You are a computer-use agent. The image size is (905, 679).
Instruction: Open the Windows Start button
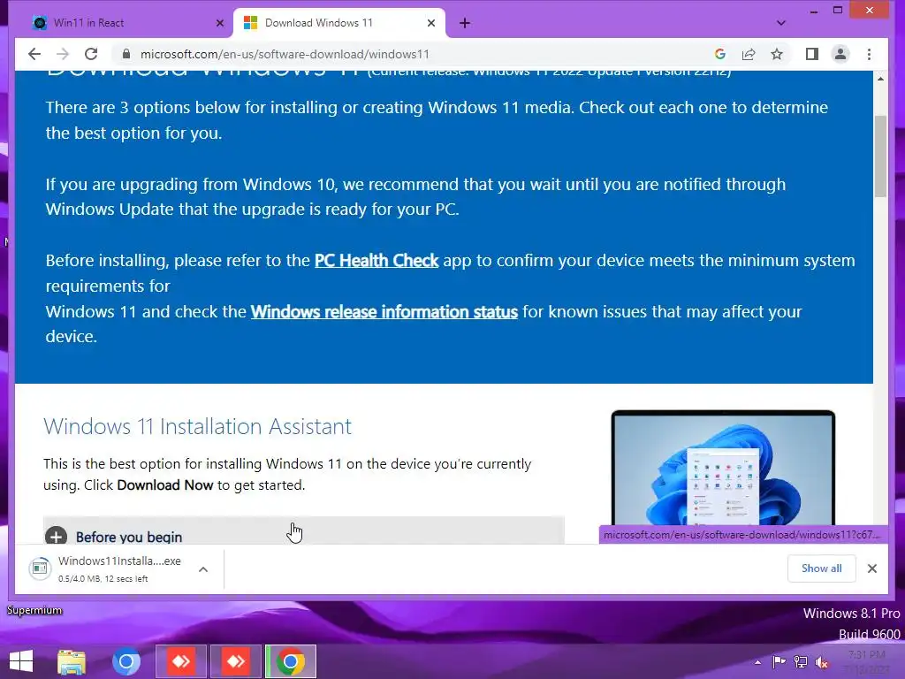pos(21,661)
